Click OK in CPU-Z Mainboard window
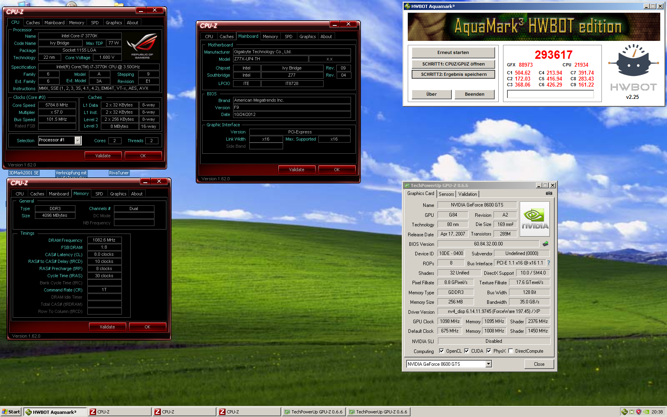Viewport: 667px width, 417px height. [337, 170]
